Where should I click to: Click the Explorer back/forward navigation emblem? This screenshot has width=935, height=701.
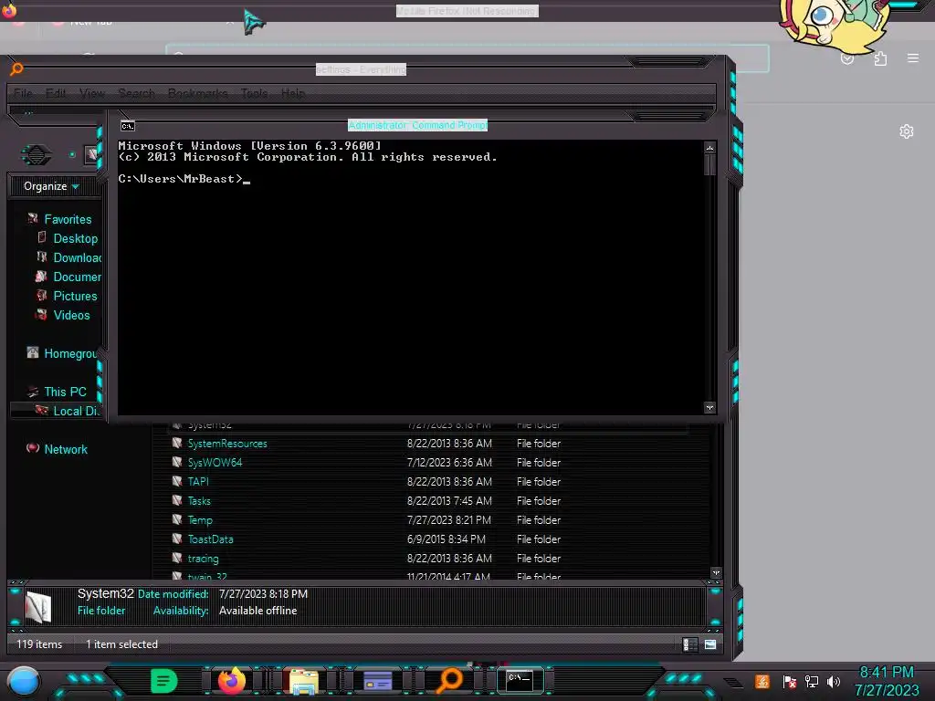[x=37, y=155]
